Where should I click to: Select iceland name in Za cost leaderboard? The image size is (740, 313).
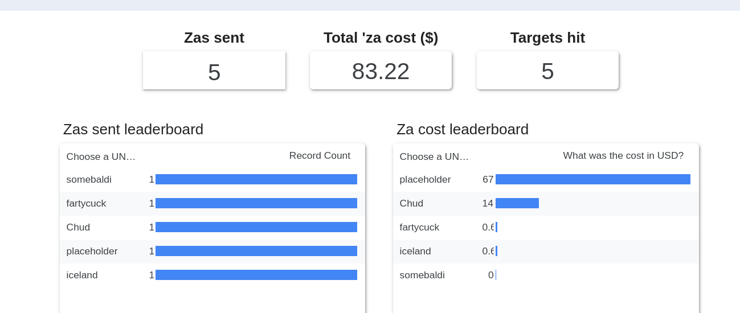point(415,252)
